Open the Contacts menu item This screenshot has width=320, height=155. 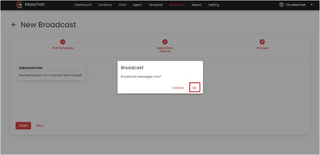coord(105,5)
